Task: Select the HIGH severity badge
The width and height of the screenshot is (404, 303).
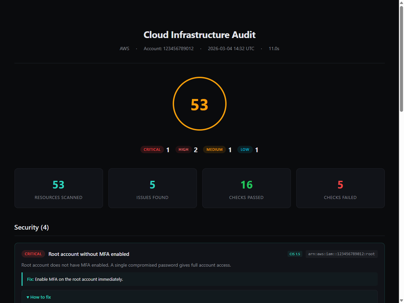Action: point(183,149)
